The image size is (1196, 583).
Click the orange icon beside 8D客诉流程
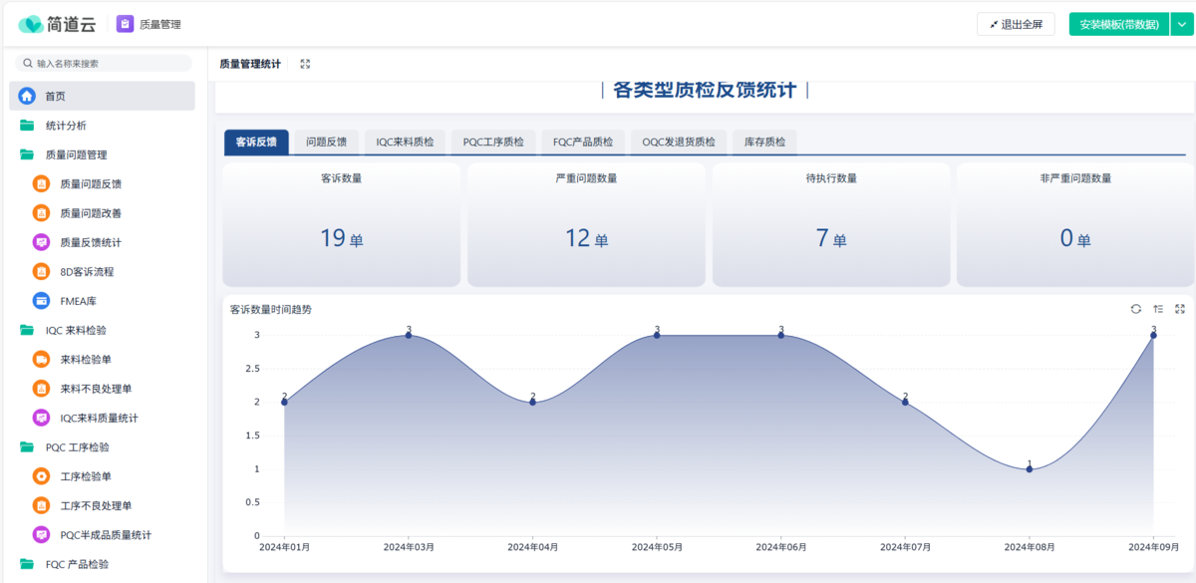41,271
